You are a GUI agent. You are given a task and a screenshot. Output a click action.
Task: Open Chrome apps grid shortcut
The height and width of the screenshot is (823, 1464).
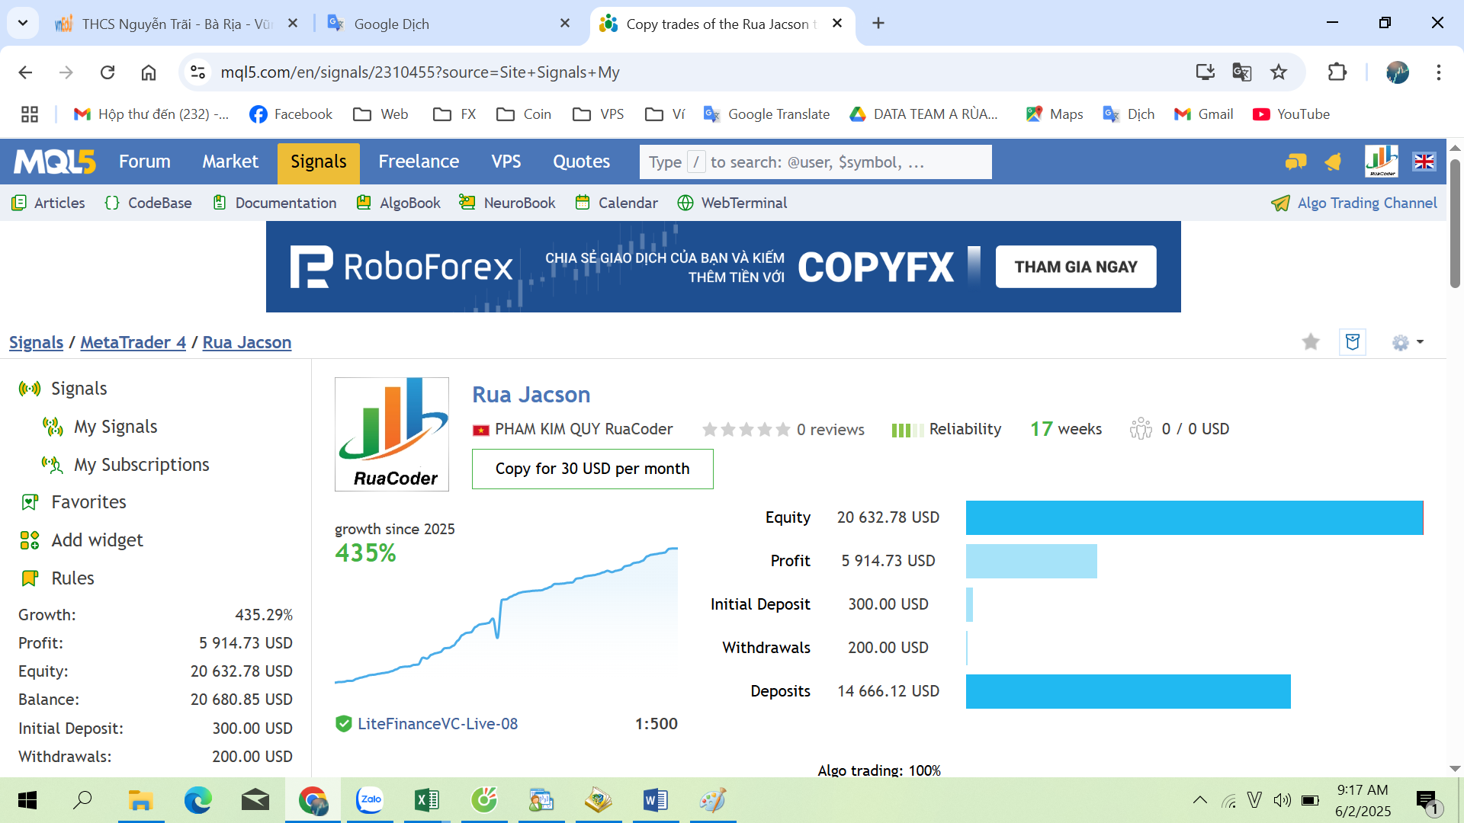point(30,114)
